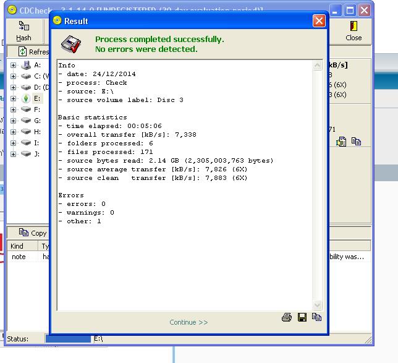
Task: Select drive A: in the tree
Action: click(37, 65)
